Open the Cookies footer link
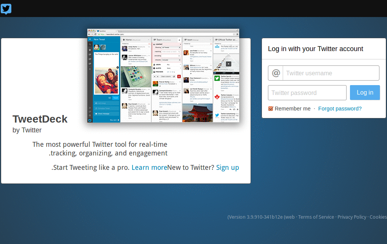The height and width of the screenshot is (244, 387). click(378, 217)
